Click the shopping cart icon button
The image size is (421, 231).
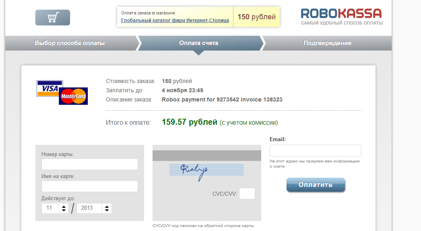click(52, 18)
